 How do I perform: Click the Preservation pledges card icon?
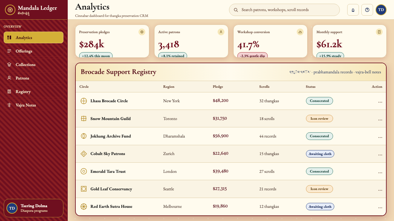tap(142, 32)
